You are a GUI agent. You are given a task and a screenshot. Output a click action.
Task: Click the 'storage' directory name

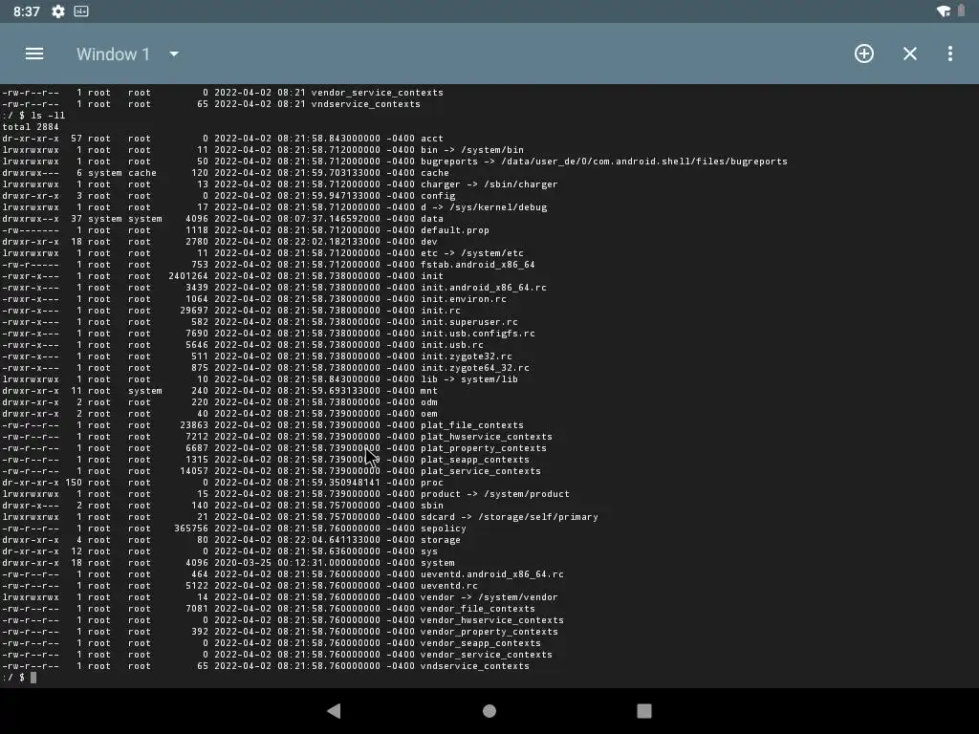[440, 540]
